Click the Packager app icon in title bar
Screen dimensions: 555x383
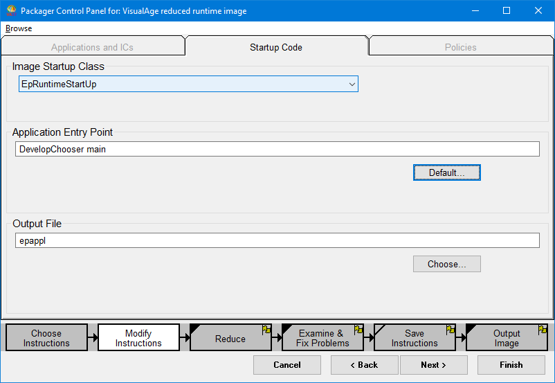point(11,10)
